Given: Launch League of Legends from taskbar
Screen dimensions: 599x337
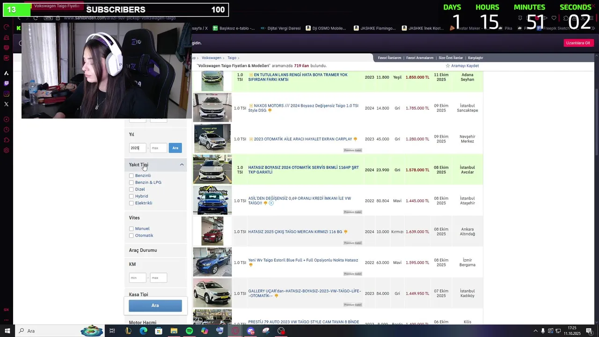Looking at the screenshot, I should point(128,331).
